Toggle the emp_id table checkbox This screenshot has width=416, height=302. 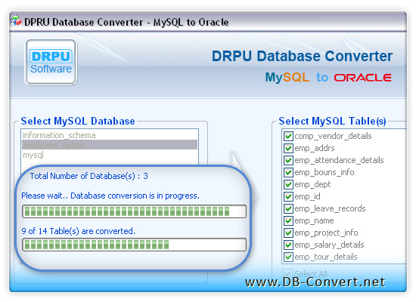288,196
